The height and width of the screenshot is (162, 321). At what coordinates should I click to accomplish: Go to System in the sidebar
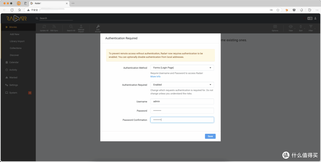point(13,93)
